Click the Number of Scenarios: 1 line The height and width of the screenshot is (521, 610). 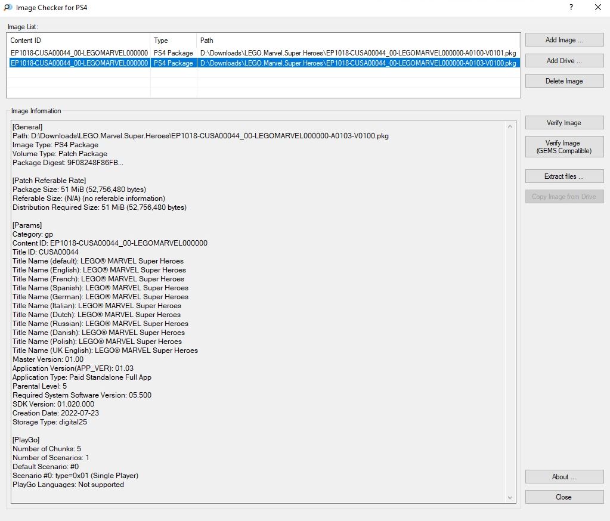[51, 458]
